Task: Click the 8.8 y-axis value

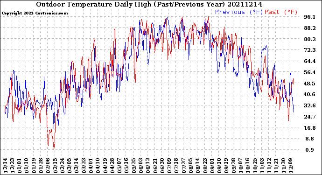Action: (x=310, y=139)
